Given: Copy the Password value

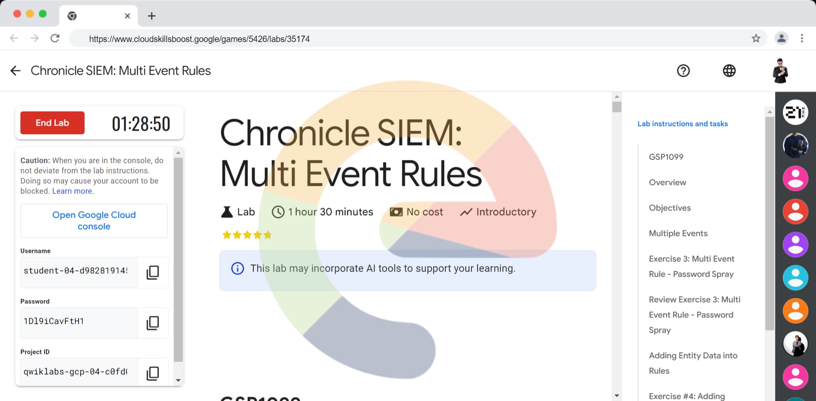Looking at the screenshot, I should pyautogui.click(x=153, y=323).
